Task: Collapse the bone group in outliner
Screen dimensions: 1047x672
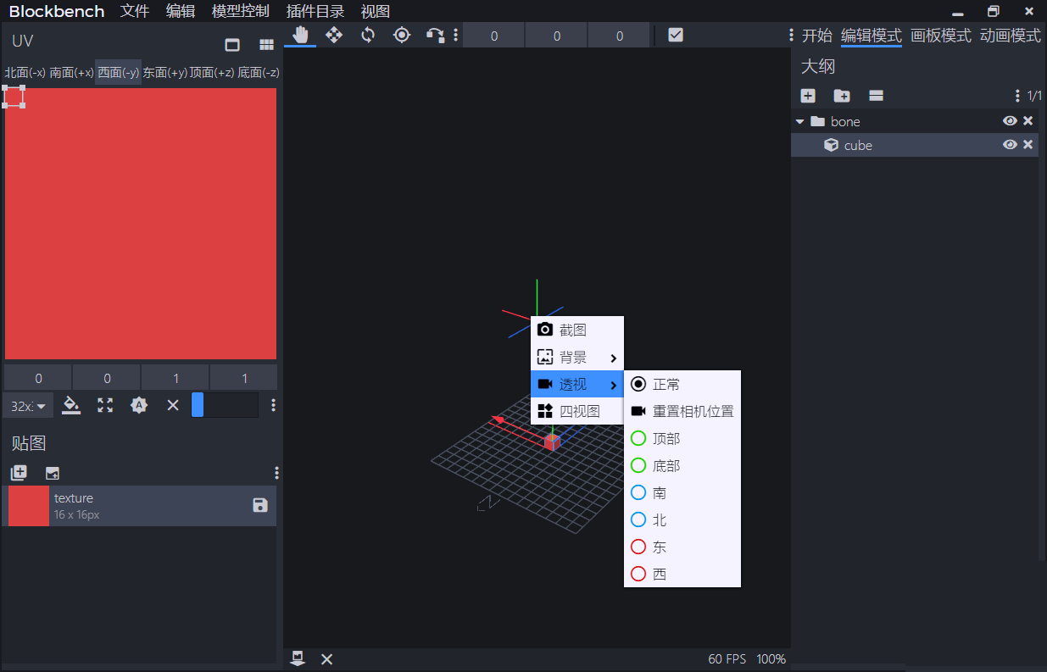Action: 799,121
